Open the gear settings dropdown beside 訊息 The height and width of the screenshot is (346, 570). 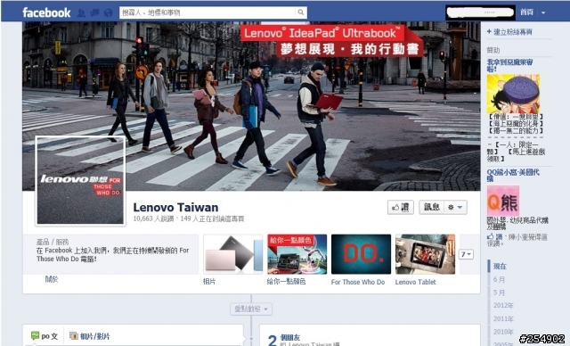pos(455,208)
